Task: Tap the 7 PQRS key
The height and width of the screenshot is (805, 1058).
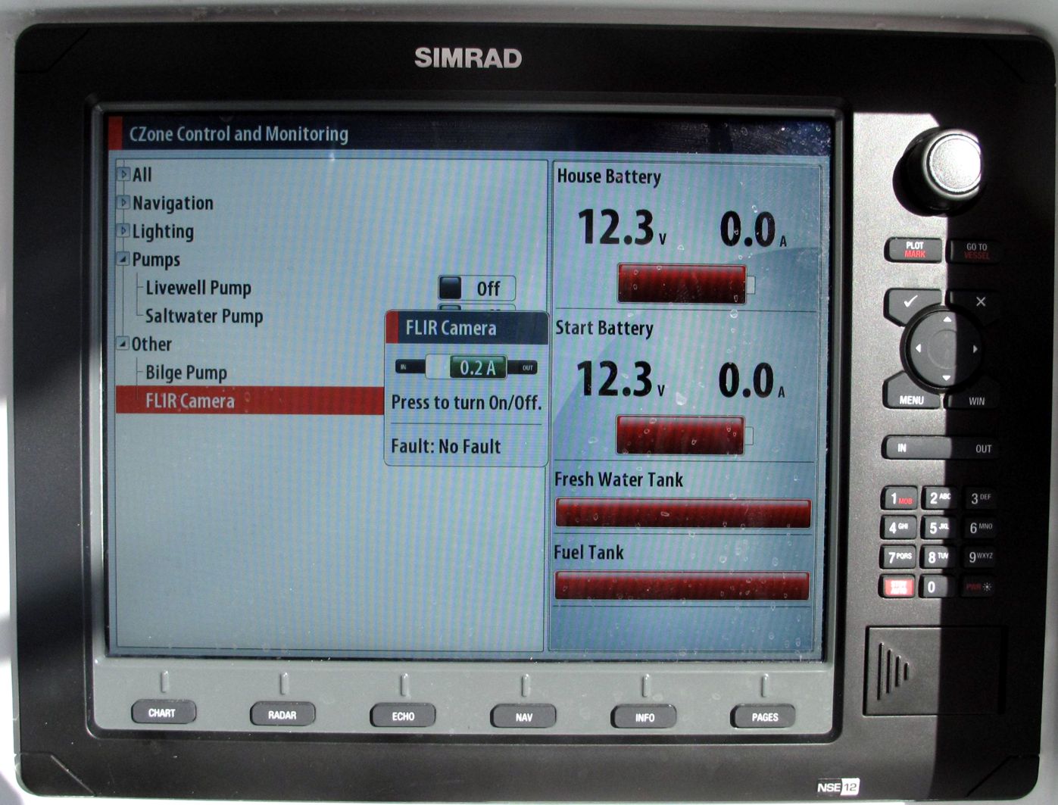Action: pos(900,557)
